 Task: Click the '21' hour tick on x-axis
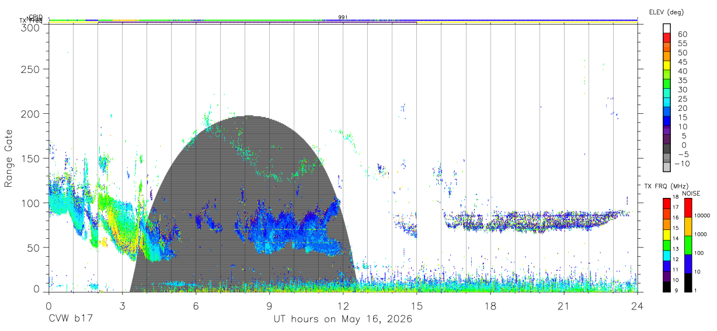click(x=564, y=306)
